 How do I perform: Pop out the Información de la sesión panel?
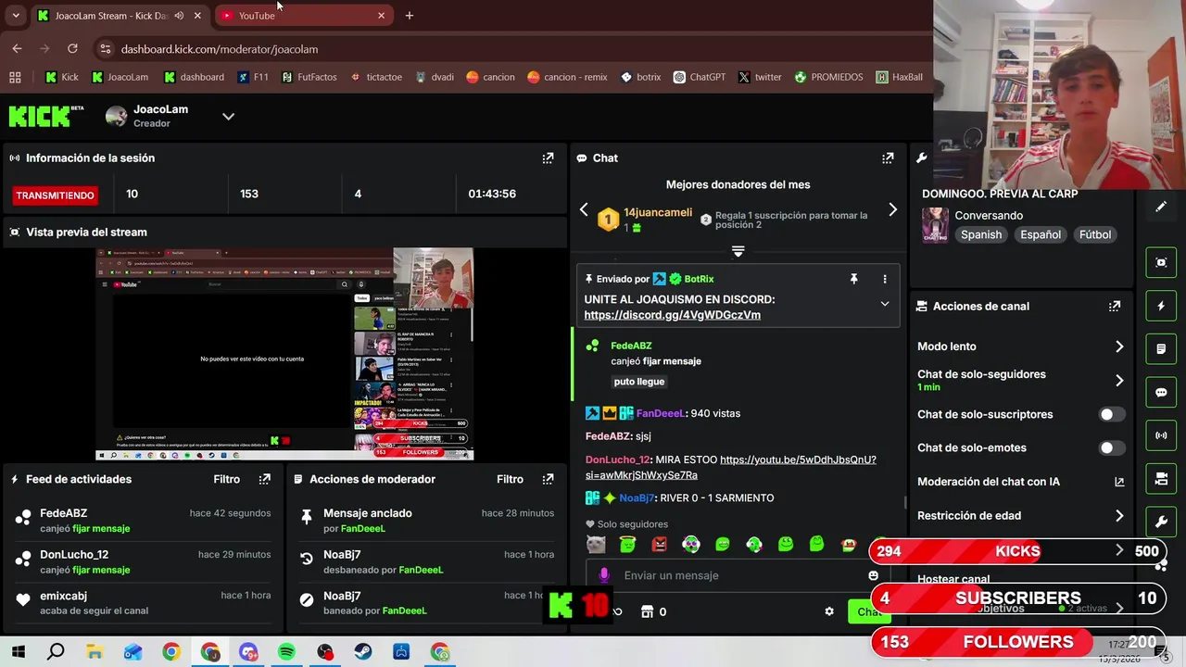548,158
